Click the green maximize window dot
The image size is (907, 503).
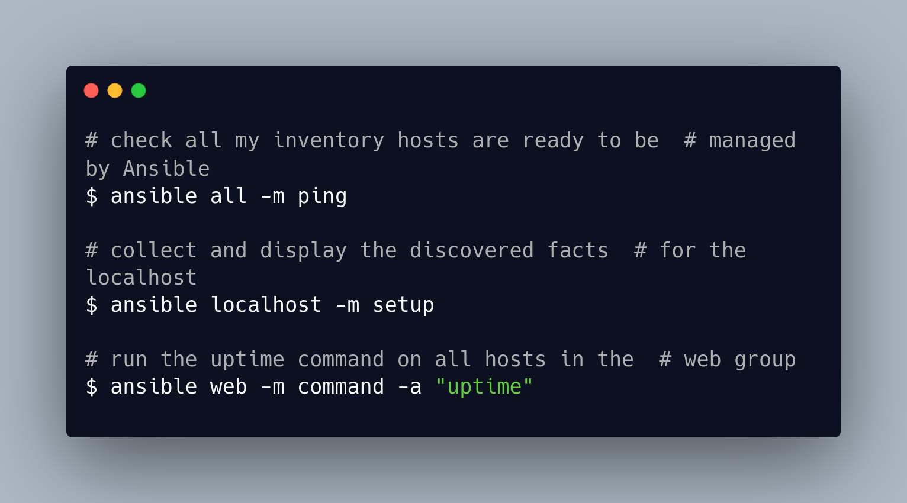click(139, 91)
